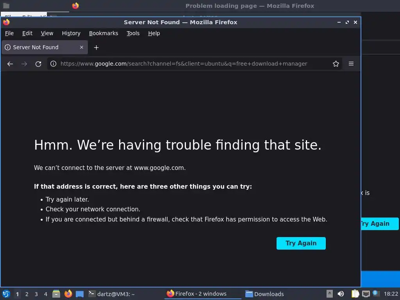Open the Tools menu
400x300 pixels.
[x=133, y=33]
